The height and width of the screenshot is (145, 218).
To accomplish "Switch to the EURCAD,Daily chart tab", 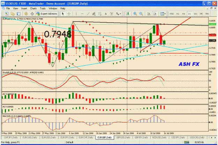I will (30, 137).
